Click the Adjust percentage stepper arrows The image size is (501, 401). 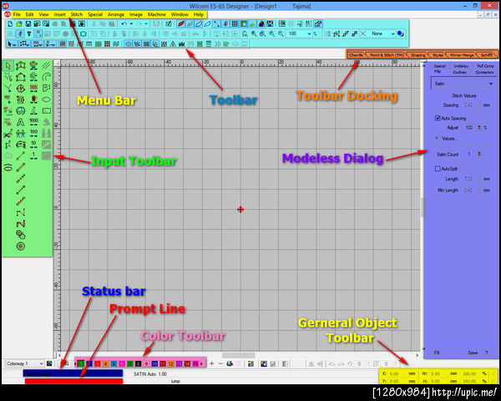click(479, 128)
